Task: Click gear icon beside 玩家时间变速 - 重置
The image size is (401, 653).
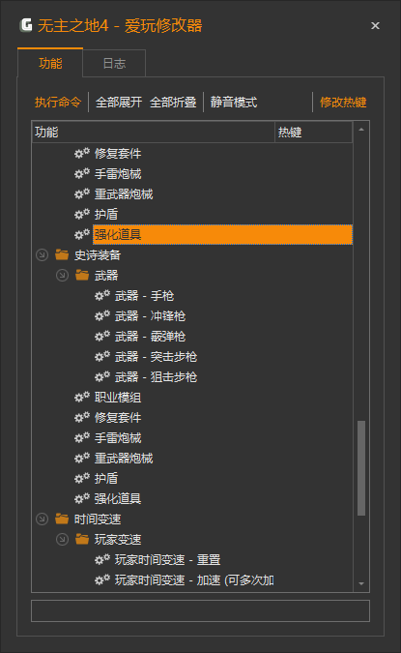Action: (x=102, y=559)
